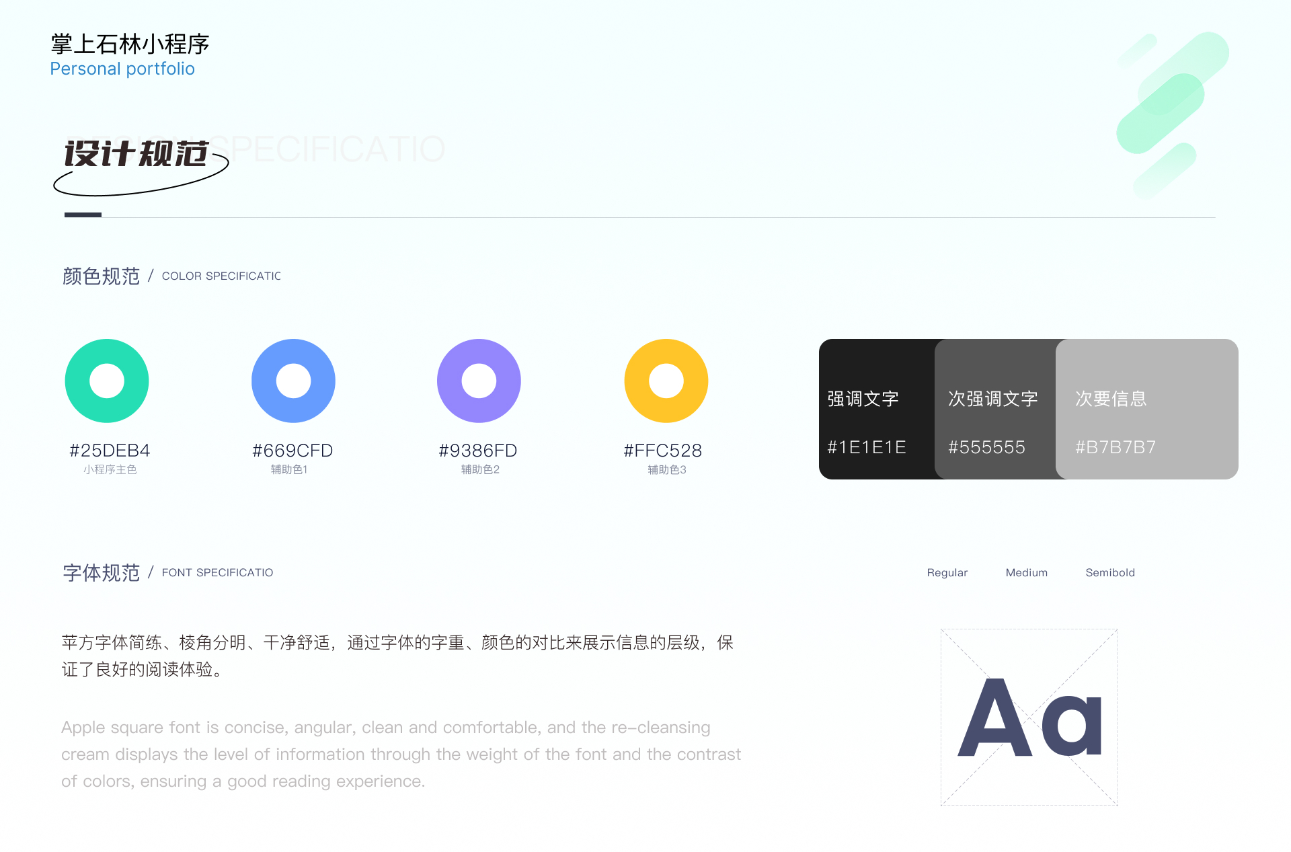Click the dark 强调文字 #1E1E1E block
The height and width of the screenshot is (852, 1291).
tap(877, 409)
